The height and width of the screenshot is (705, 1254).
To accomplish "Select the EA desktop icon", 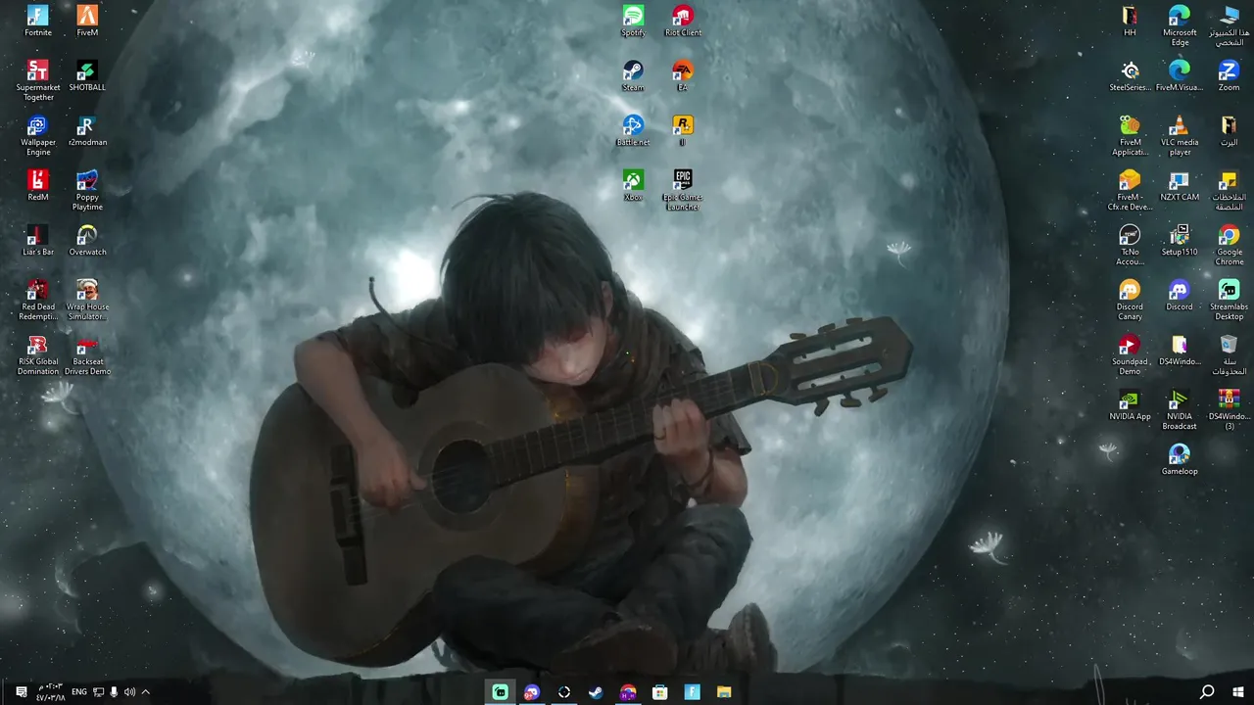I will click(683, 75).
